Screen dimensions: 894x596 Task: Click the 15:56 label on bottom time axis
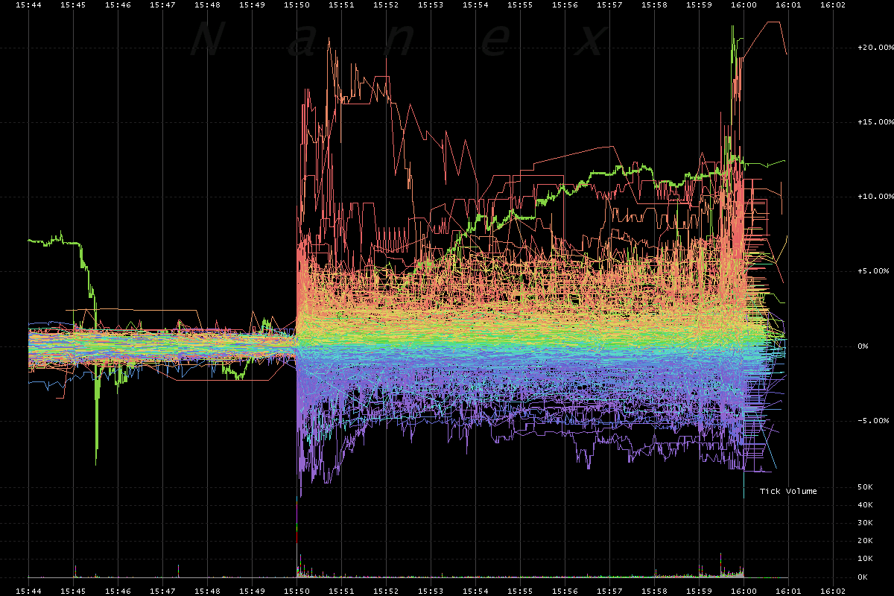[565, 591]
